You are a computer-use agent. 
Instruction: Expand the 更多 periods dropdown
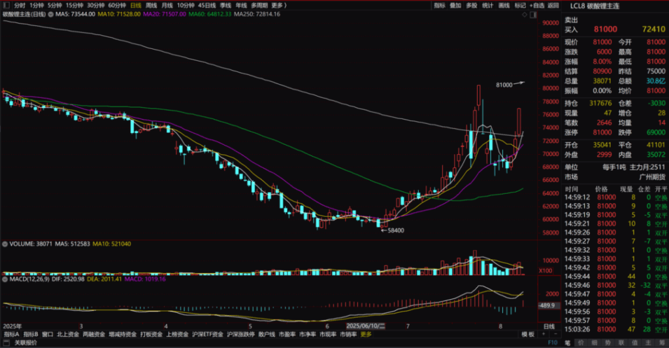279,5
